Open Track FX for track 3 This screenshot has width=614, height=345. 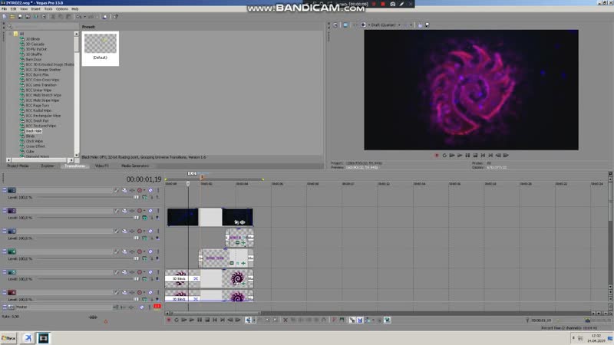(x=132, y=232)
